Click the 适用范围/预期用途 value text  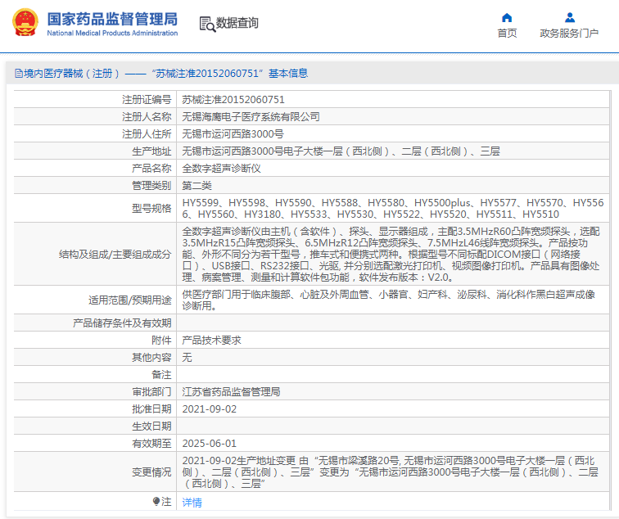click(389, 300)
